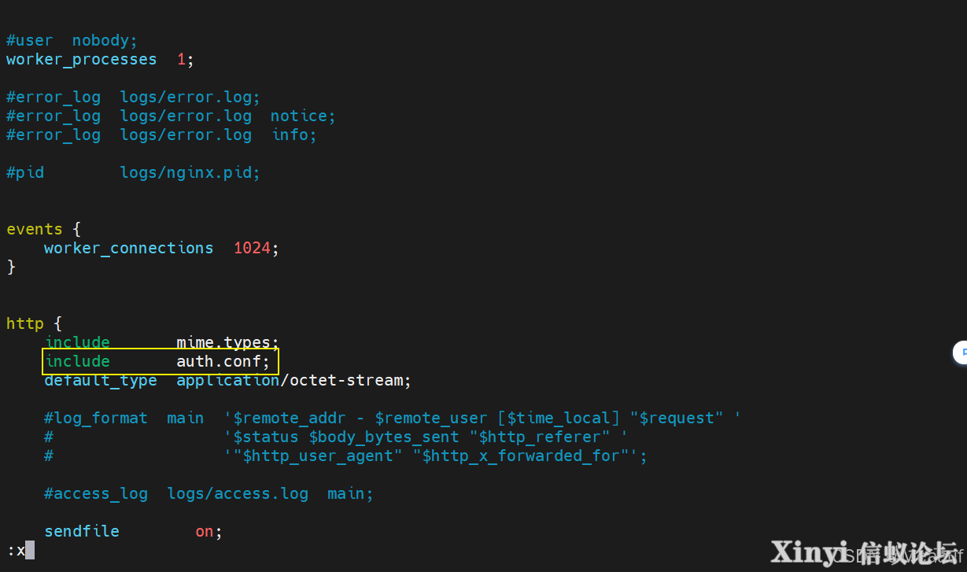This screenshot has height=572, width=967.
Task: Place cursor in the :x vim command line
Action: click(x=20, y=550)
